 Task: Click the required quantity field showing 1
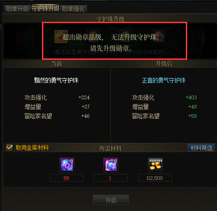110,178
